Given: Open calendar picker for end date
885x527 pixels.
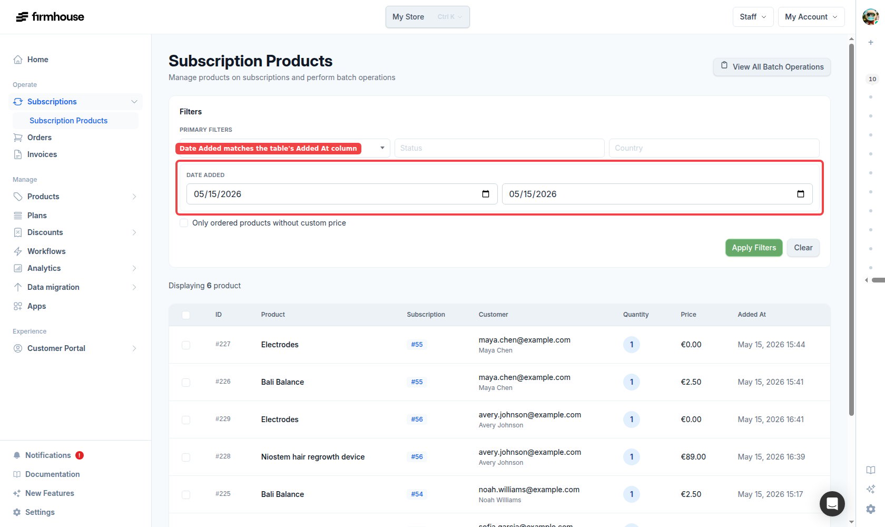Looking at the screenshot, I should coord(801,194).
